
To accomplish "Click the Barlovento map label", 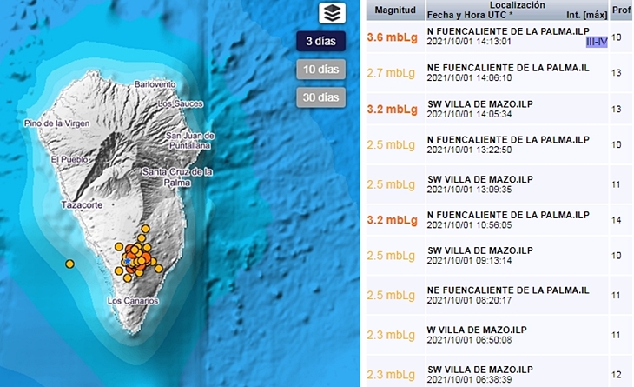I will (155, 84).
